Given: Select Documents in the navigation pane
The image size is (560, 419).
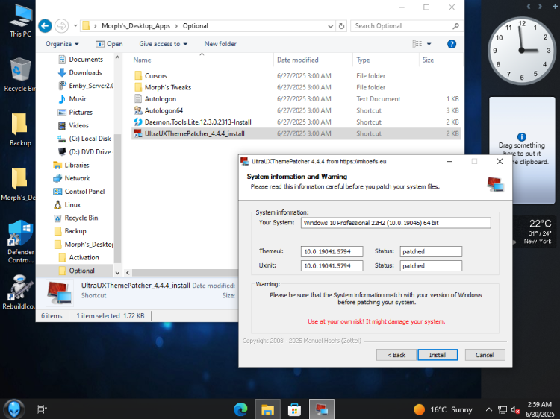Looking at the screenshot, I should coord(81,59).
